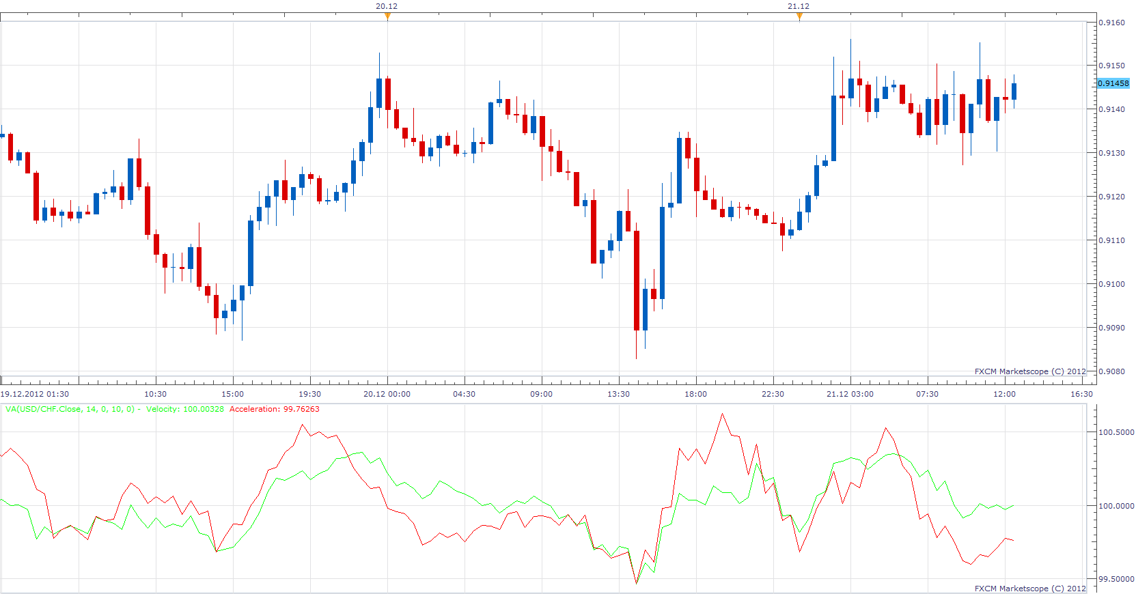Click the 0.9160 price axis label

1111,23
